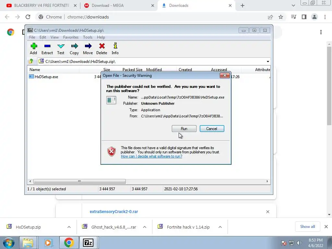
Task: Open HxDSetup.zip download options chevron
Action: 69,227
